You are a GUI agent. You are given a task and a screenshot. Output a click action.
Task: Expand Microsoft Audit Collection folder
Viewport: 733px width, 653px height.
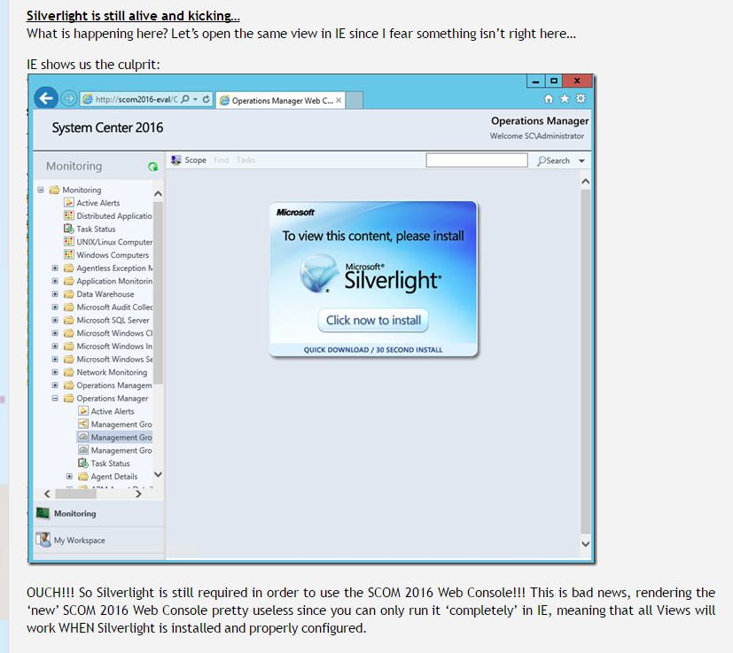(x=55, y=307)
